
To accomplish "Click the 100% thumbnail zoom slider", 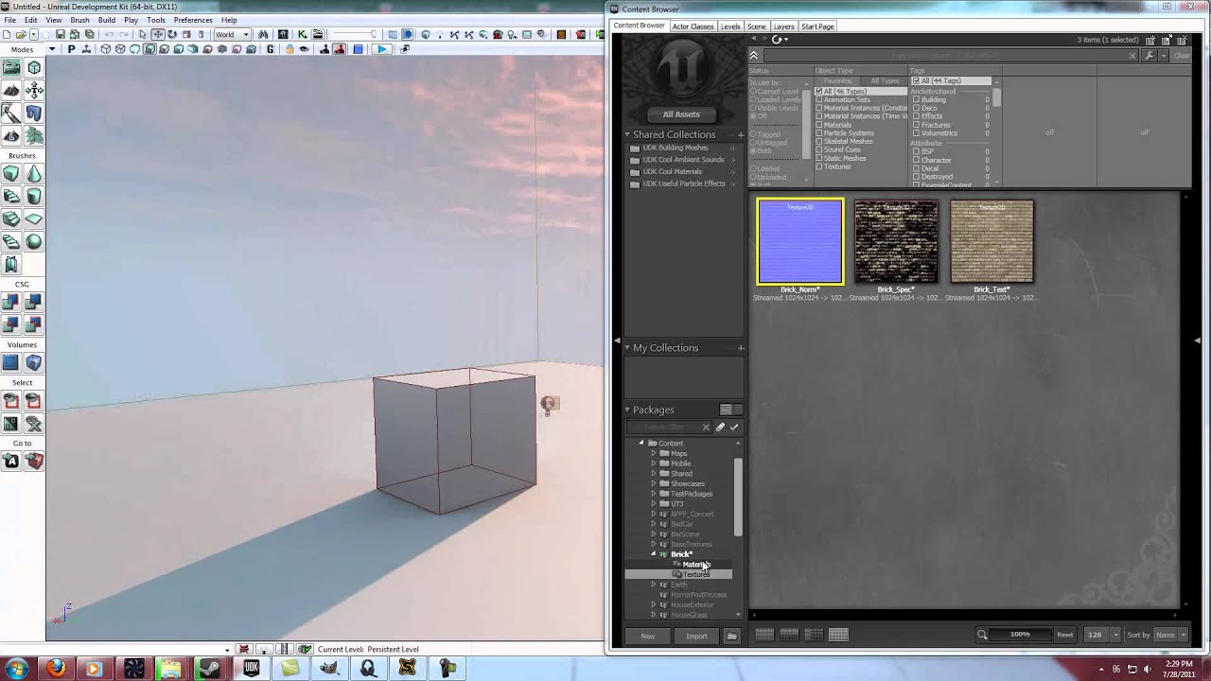I will point(1020,635).
